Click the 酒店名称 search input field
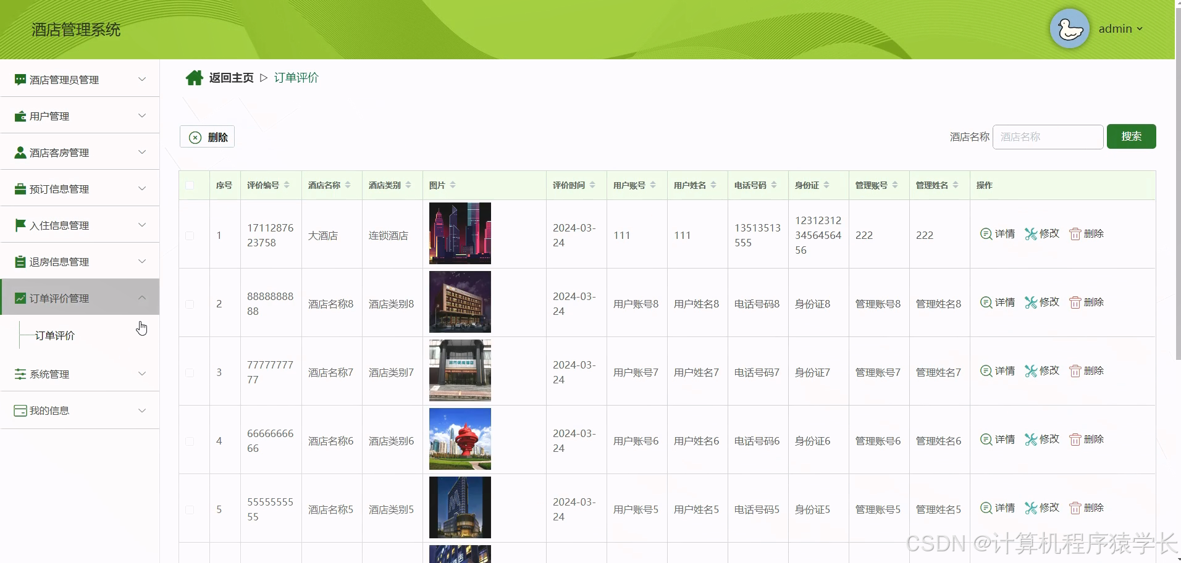The height and width of the screenshot is (563, 1181). 1048,136
